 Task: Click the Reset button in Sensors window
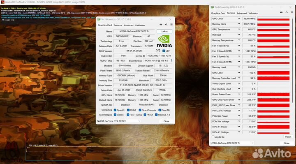[288, 136]
